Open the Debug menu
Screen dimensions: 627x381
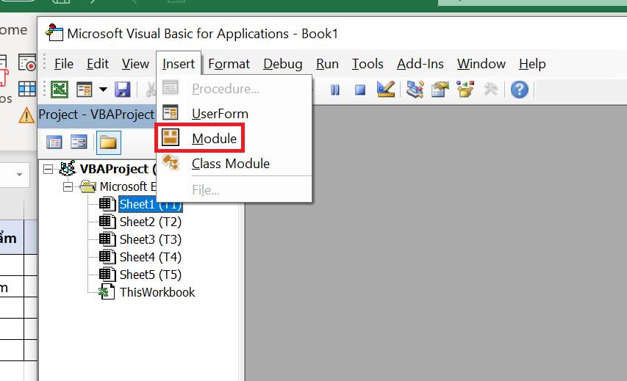pyautogui.click(x=283, y=64)
